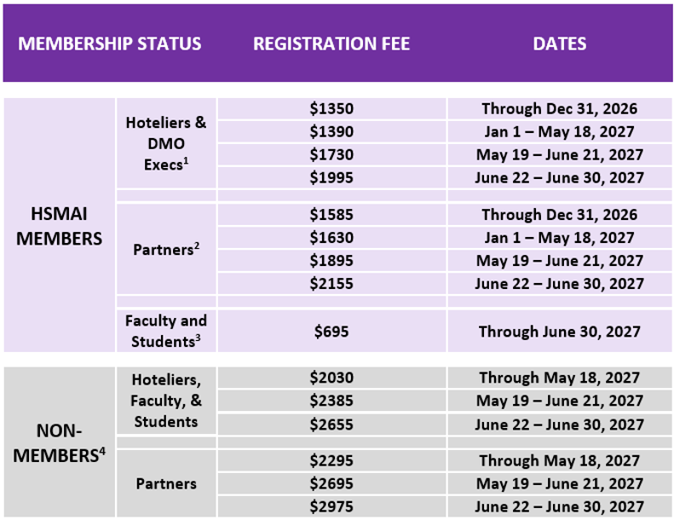Click the non-members Partners category cell

[166, 483]
